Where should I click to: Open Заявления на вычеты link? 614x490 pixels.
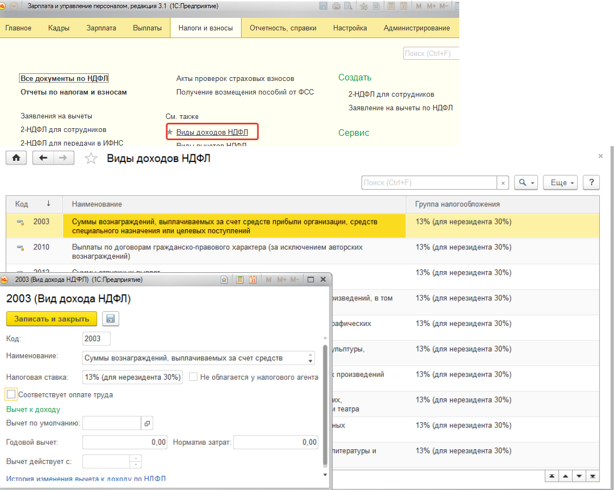[x=56, y=116]
